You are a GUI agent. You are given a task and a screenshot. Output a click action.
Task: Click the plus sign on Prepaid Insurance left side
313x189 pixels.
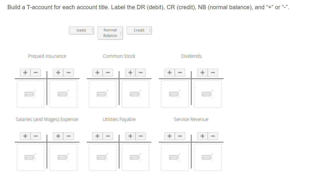tap(25, 73)
